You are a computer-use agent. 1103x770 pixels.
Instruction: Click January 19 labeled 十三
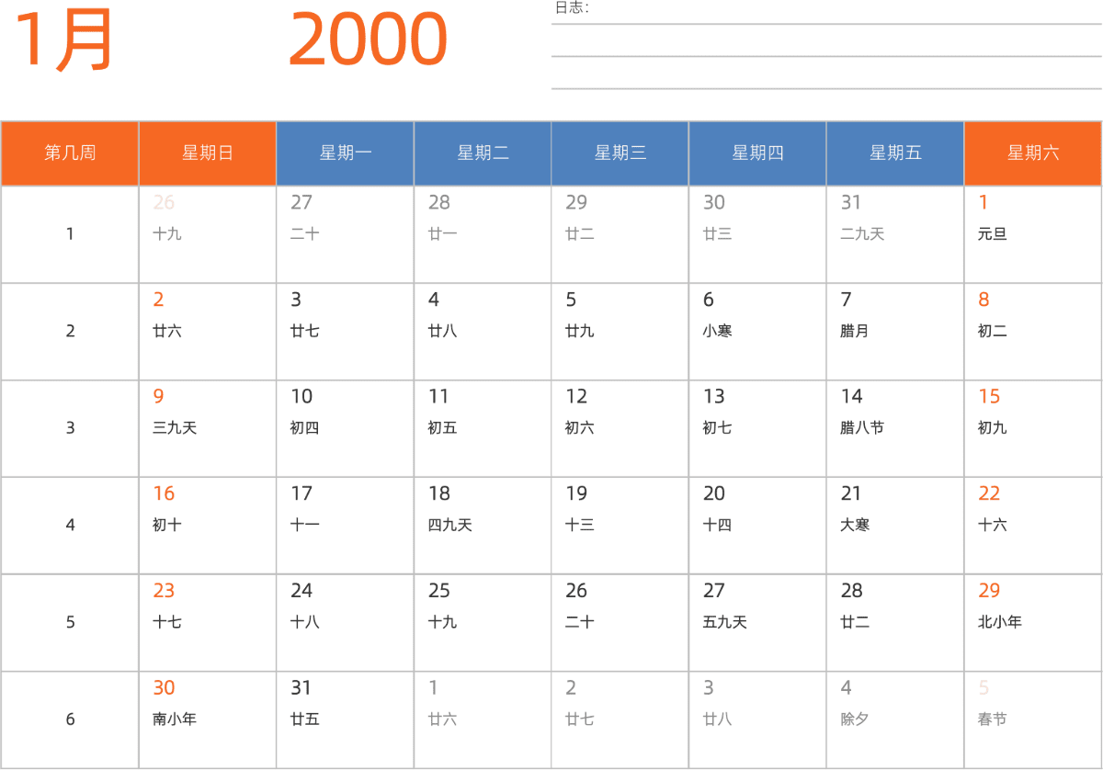(x=620, y=526)
